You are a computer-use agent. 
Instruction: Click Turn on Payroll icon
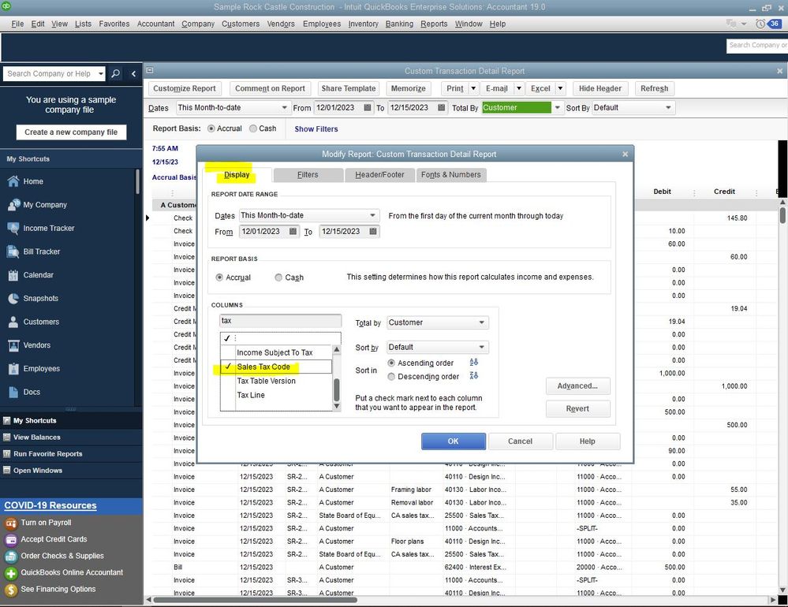tap(10, 523)
